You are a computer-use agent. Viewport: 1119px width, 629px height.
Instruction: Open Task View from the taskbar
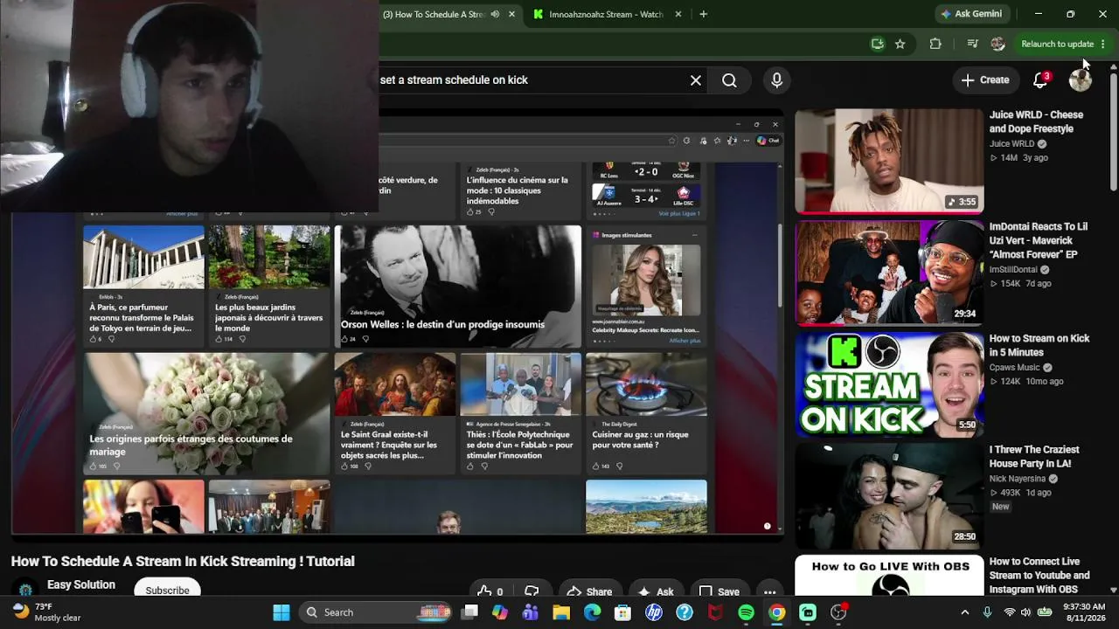click(470, 612)
